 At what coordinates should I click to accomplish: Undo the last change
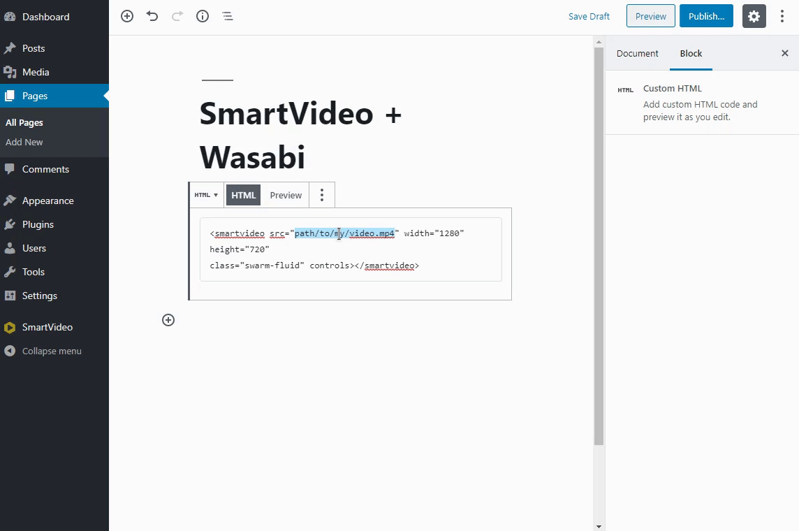pos(152,16)
